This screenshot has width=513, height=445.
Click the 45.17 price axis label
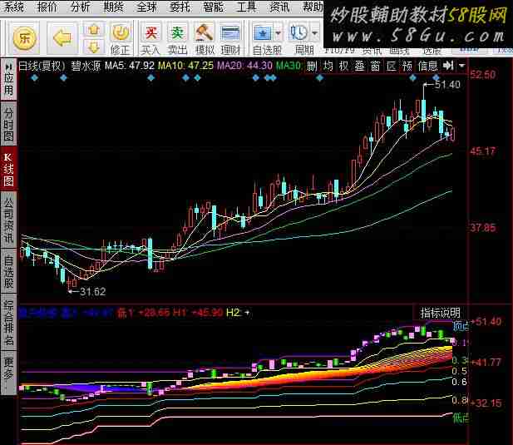point(483,151)
